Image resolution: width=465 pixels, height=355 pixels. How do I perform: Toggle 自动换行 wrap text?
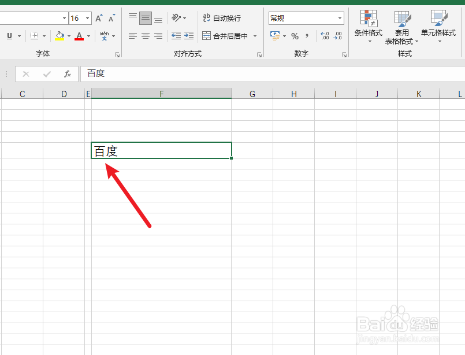tap(222, 18)
